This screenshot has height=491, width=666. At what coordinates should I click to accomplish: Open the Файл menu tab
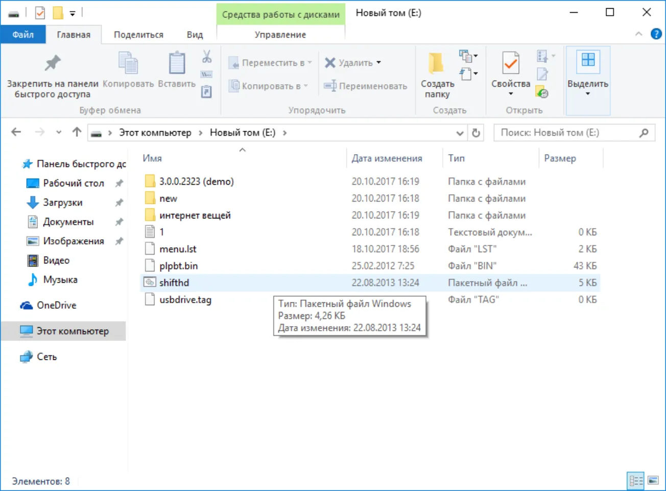click(23, 35)
